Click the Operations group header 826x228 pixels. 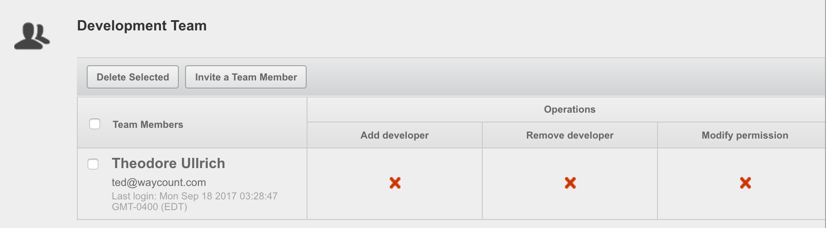pos(569,110)
